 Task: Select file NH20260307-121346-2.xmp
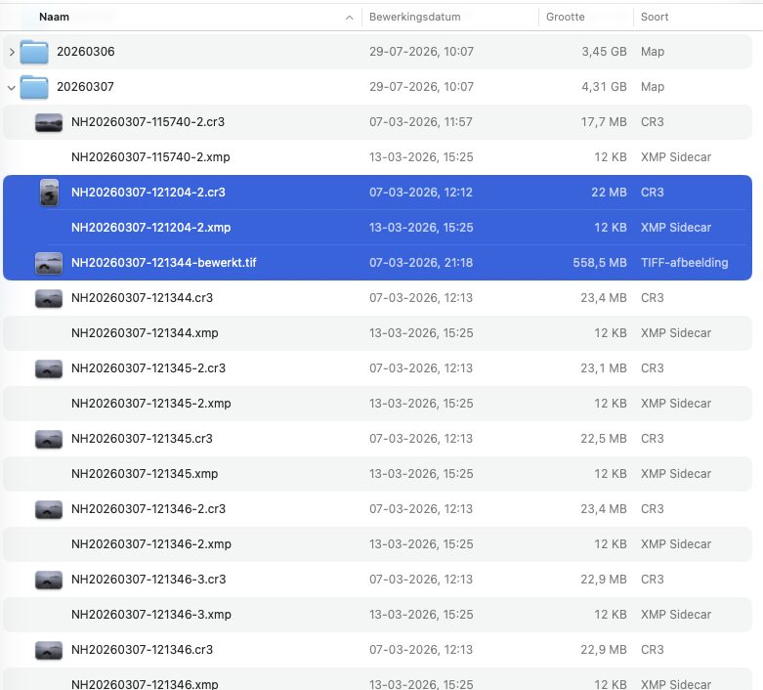pos(150,544)
